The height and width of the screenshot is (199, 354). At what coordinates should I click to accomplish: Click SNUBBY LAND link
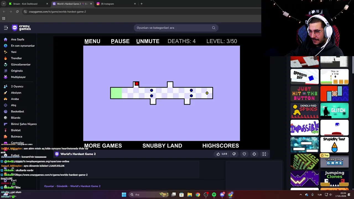click(x=162, y=146)
